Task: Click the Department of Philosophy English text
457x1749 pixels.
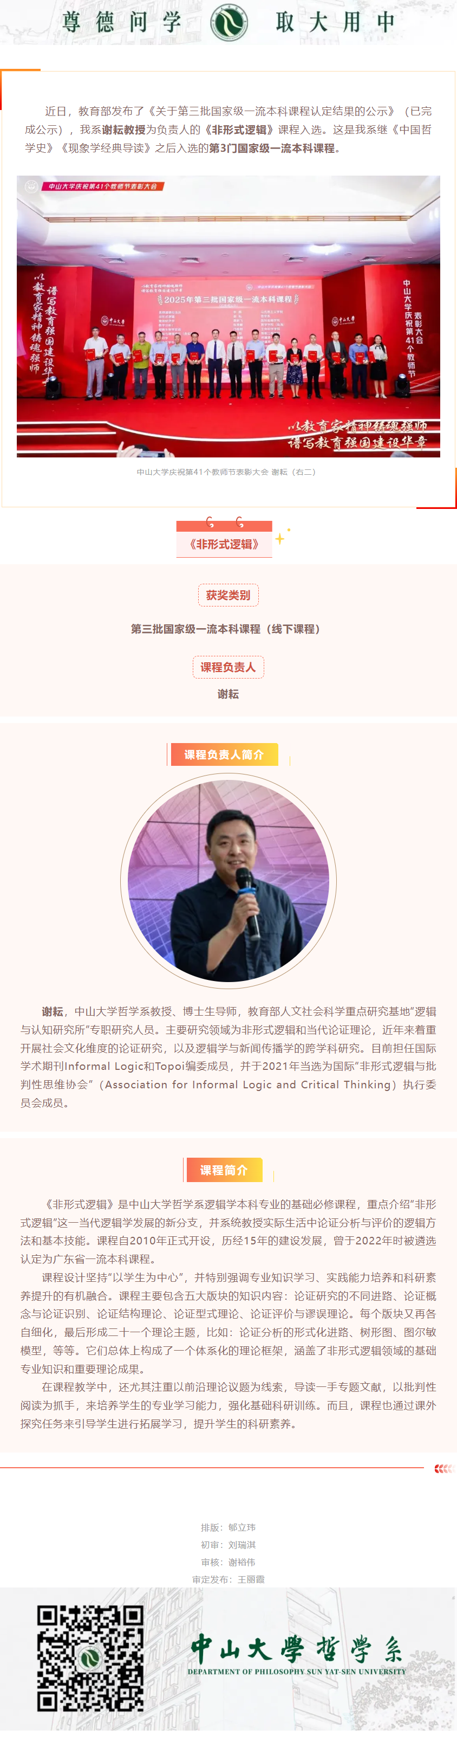Action: click(x=296, y=1671)
